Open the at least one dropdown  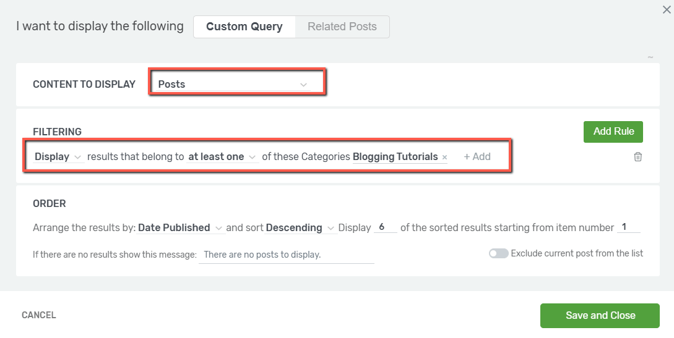[x=223, y=157]
